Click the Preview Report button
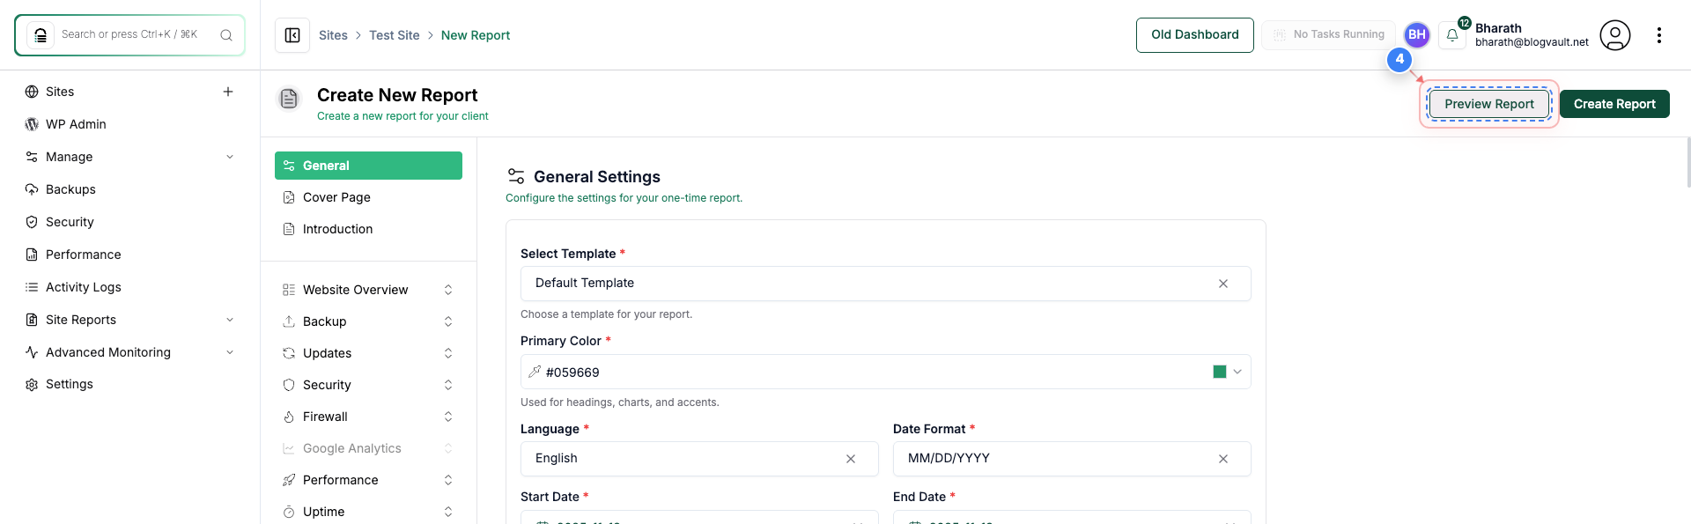This screenshot has height=524, width=1691. (x=1489, y=104)
